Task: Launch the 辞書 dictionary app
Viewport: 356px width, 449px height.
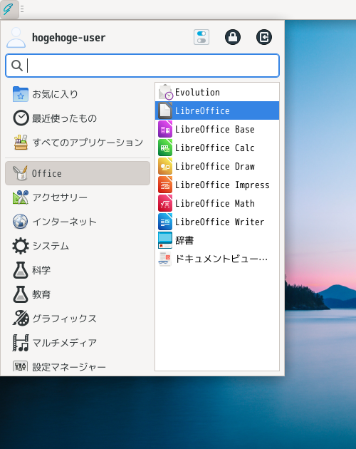Action: point(217,240)
